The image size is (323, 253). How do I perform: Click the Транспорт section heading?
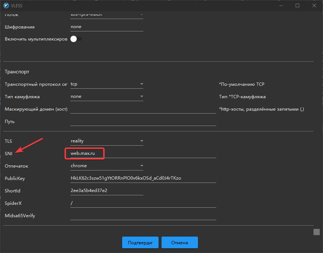click(17, 72)
